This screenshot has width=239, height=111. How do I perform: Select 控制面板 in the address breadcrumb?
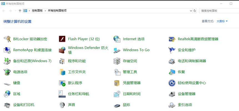pyautogui.click(x=37, y=11)
